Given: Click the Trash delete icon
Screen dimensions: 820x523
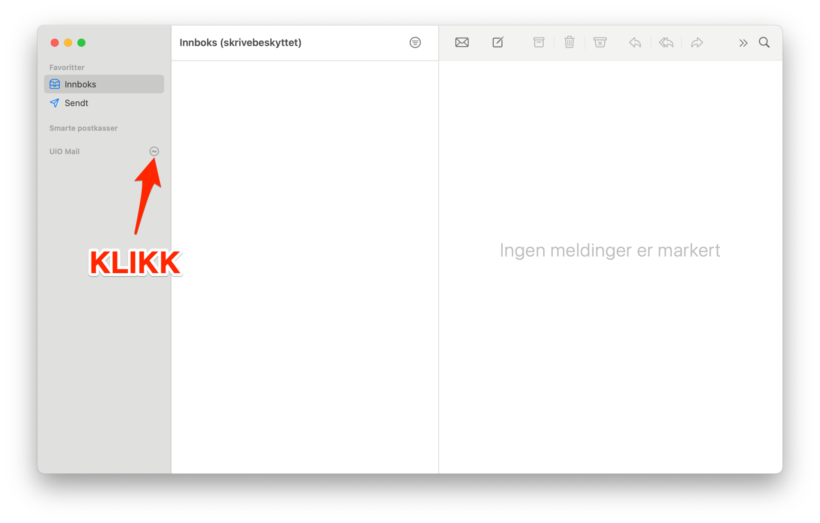Looking at the screenshot, I should 569,42.
